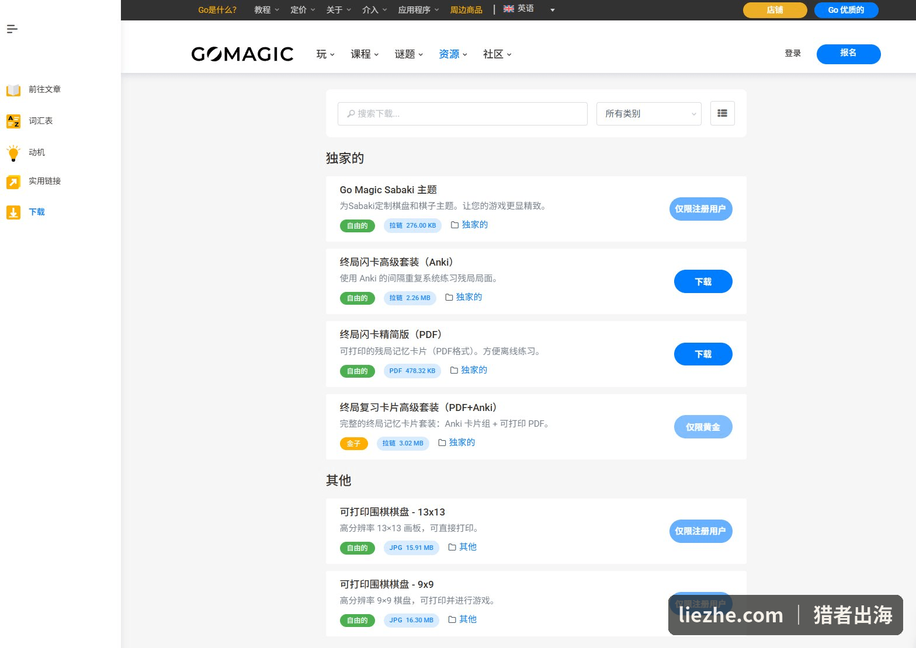Download 终局闪卡精简版 (PDF)
This screenshot has height=648, width=916.
tap(703, 354)
